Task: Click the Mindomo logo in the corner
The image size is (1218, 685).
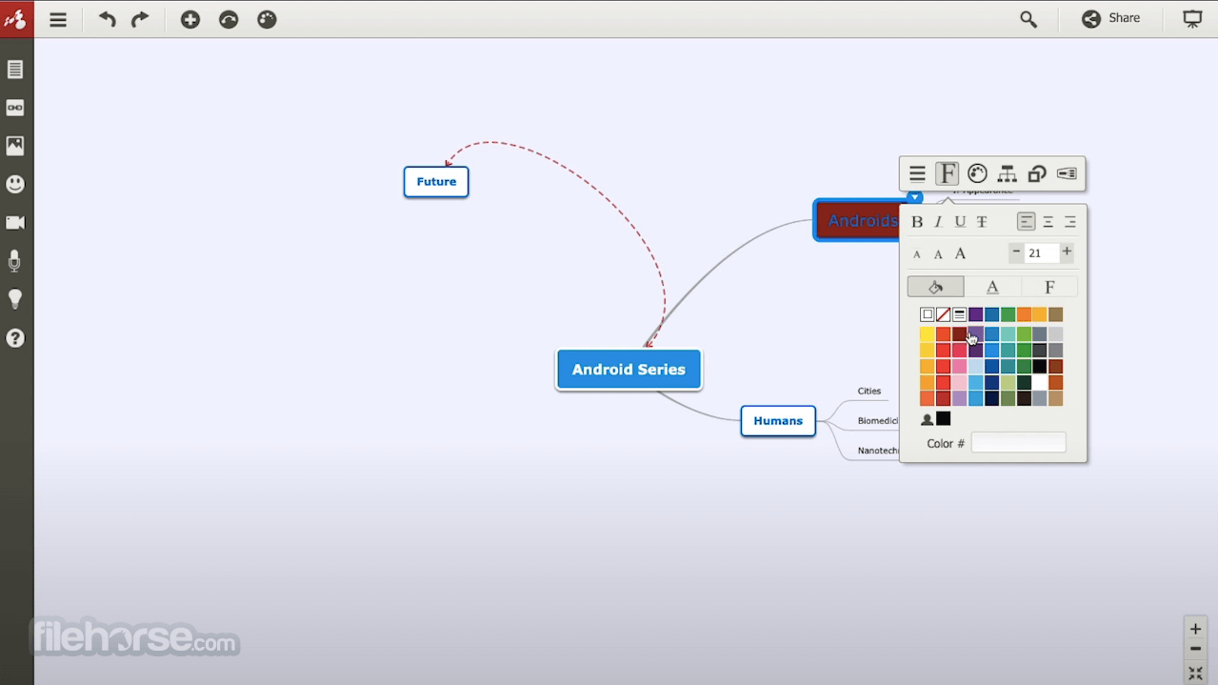Action: 16,19
